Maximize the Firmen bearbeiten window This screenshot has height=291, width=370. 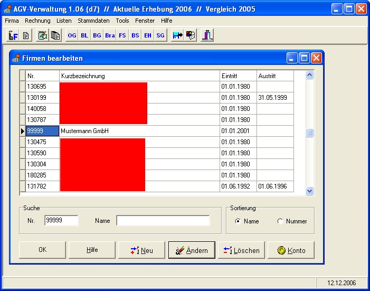tap(304, 58)
